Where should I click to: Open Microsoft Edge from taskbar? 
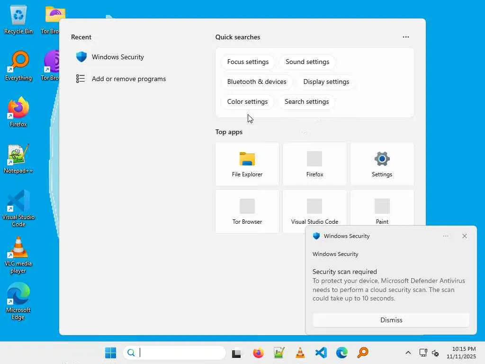(342, 353)
